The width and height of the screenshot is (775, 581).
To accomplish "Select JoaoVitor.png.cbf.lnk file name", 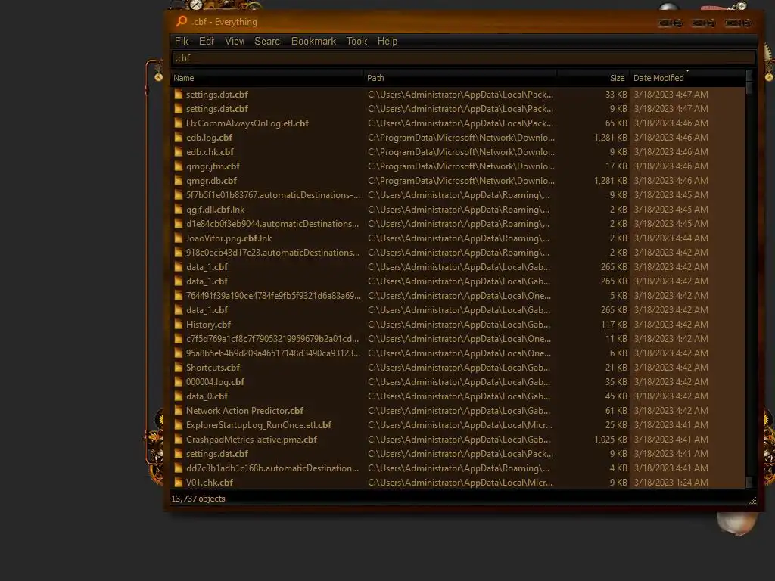I will [x=229, y=238].
